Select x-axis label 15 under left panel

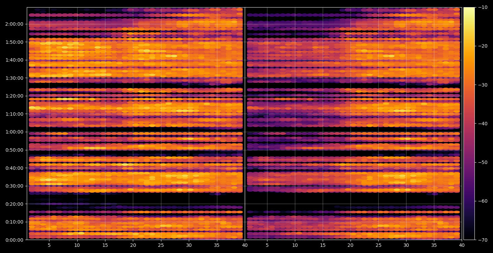click(105, 245)
